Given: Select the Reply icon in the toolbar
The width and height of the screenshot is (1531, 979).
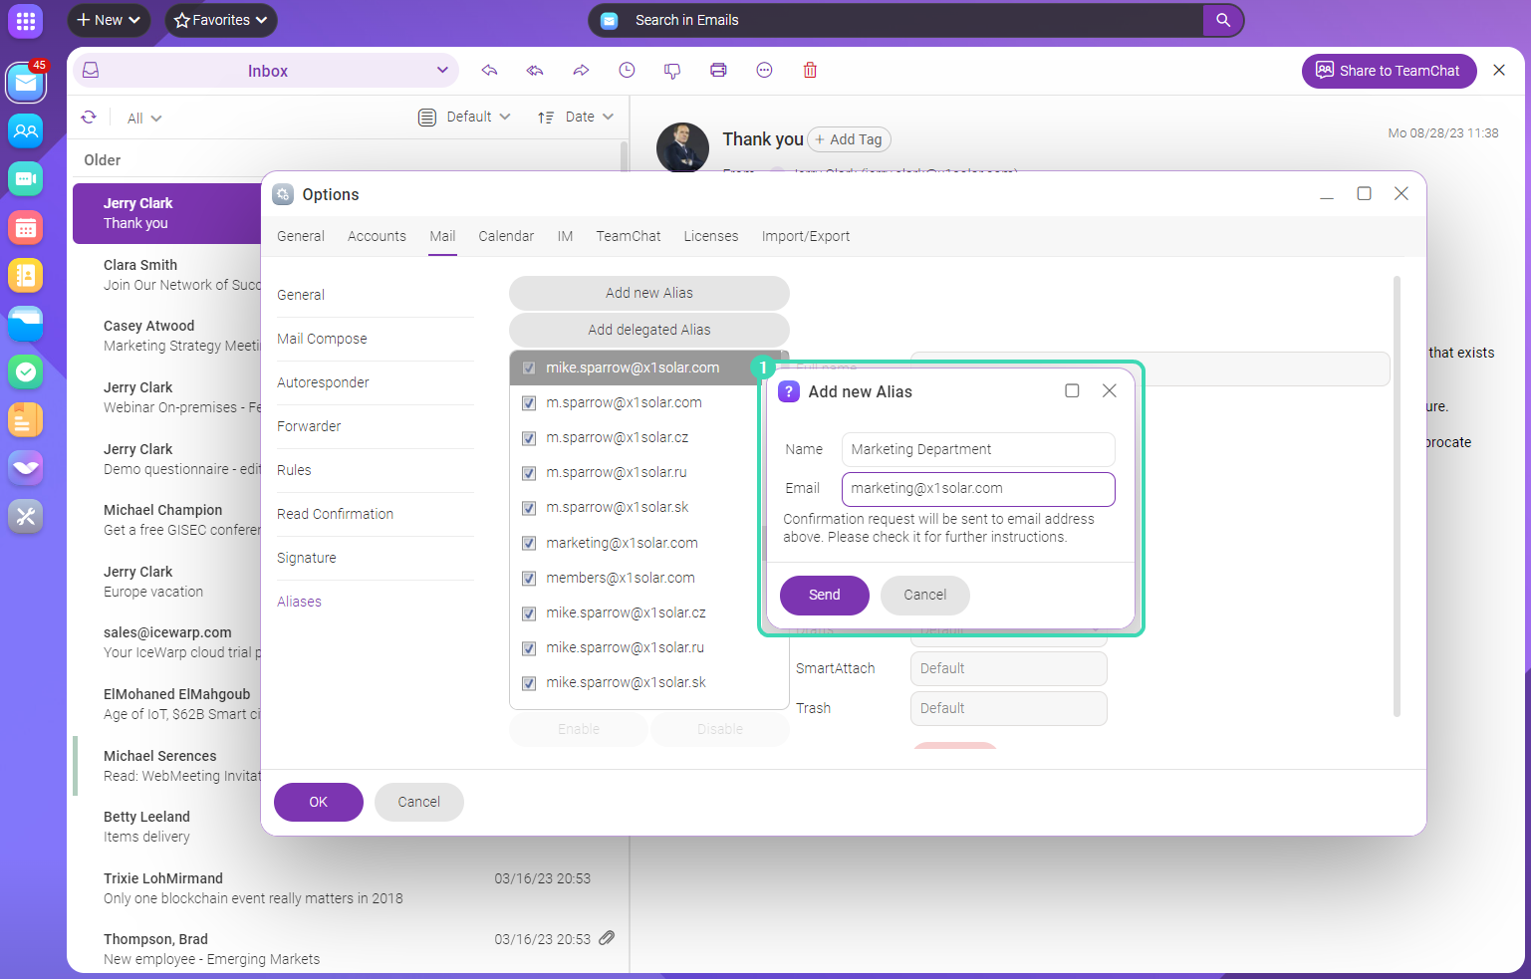Looking at the screenshot, I should click(x=489, y=70).
